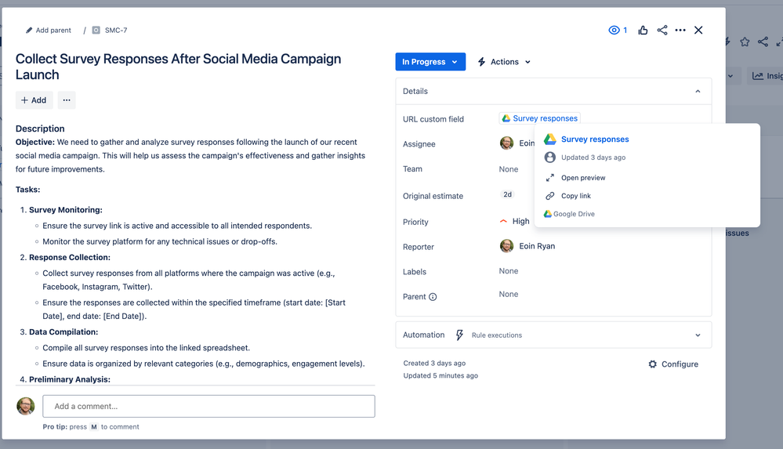Click commenter avatar next to comment box
This screenshot has height=449, width=783.
(x=25, y=406)
